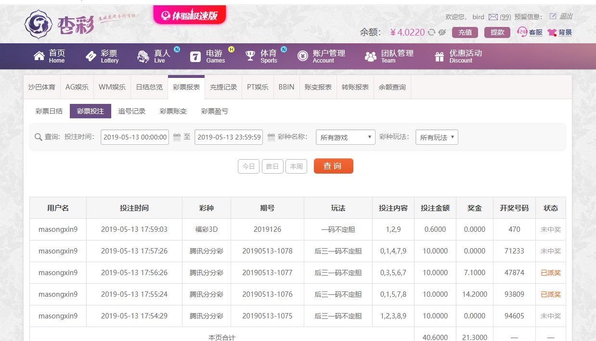The width and height of the screenshot is (596, 341).
Task: Switch to the WM娱乐 tab
Action: tap(112, 87)
